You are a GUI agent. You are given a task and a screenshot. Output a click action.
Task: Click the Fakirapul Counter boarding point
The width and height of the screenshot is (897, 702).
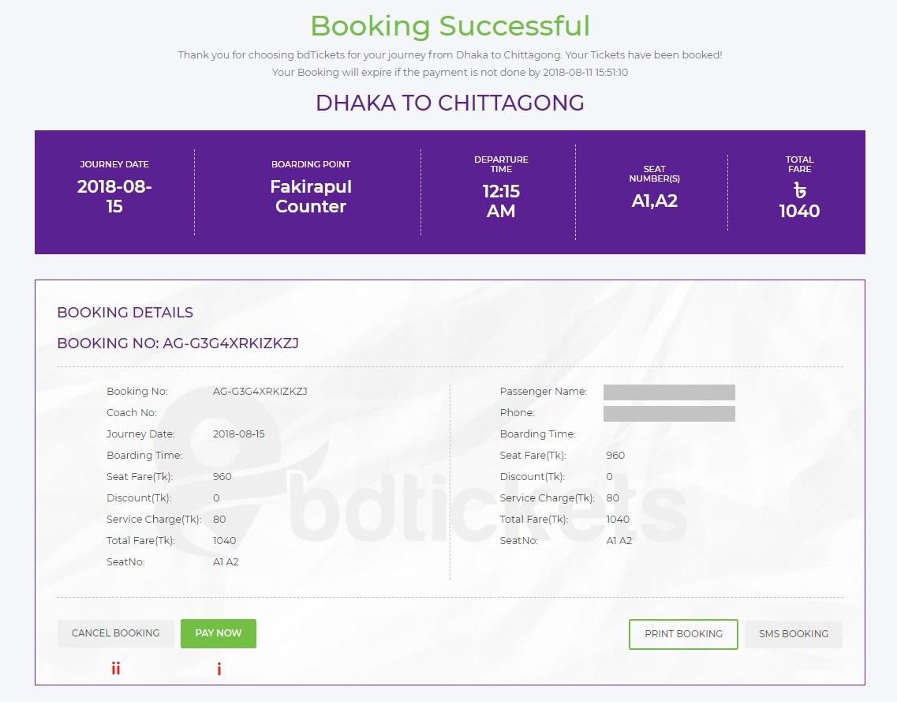pos(311,197)
